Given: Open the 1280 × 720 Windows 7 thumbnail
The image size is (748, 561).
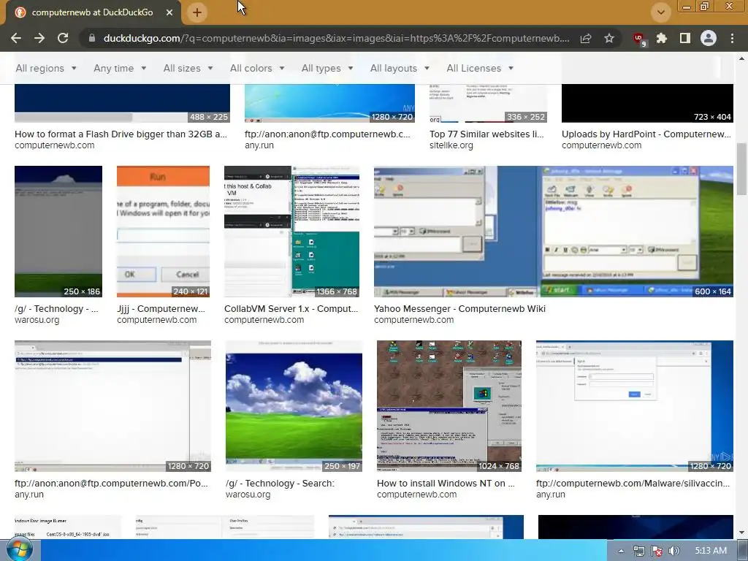Looking at the screenshot, I should 329,103.
